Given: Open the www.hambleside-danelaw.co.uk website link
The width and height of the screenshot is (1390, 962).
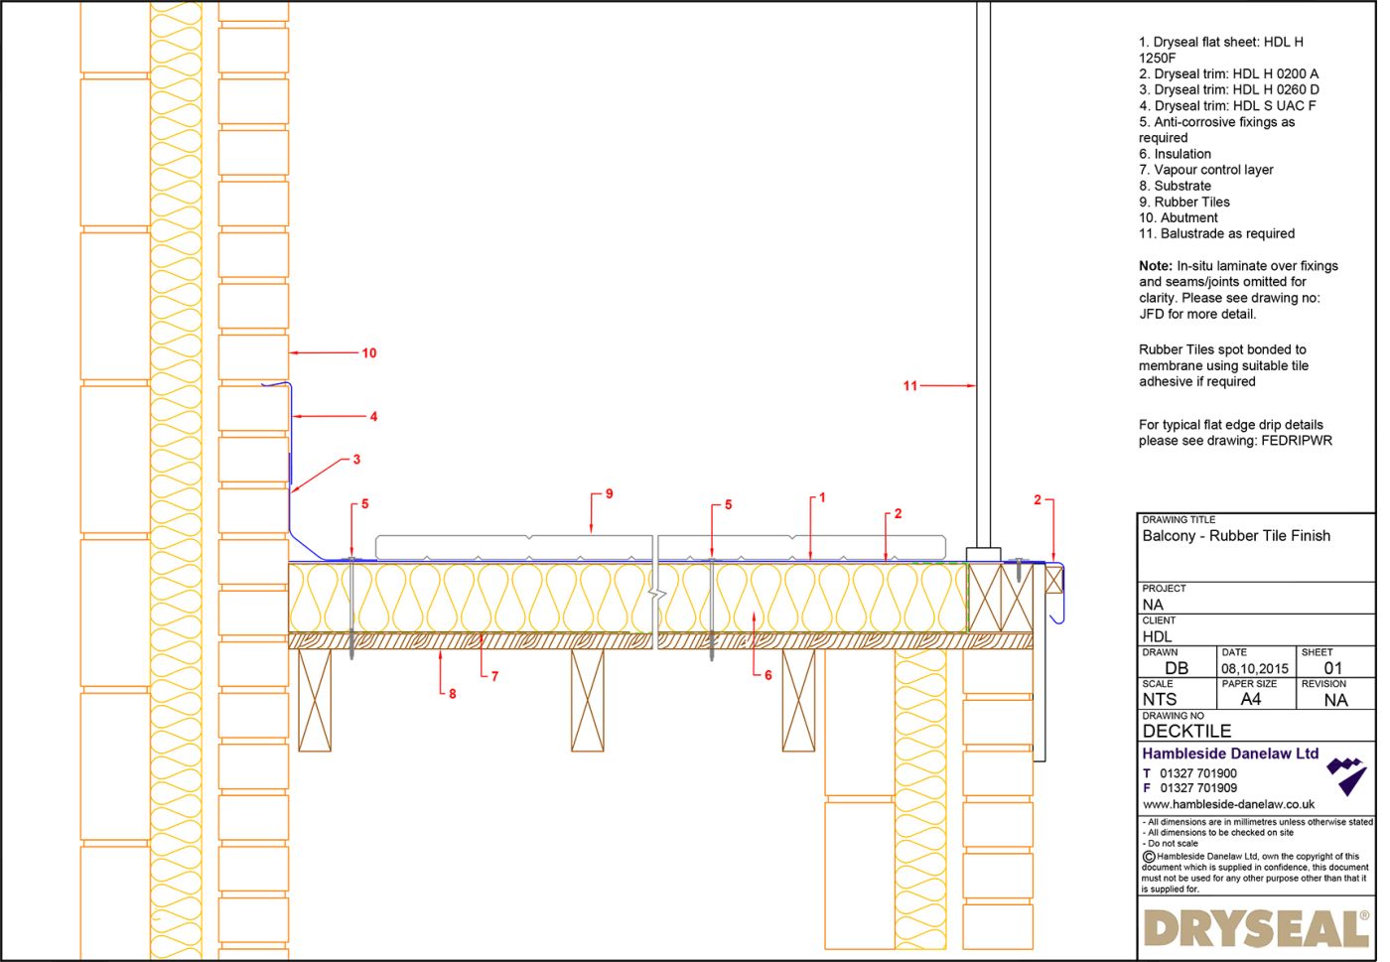Looking at the screenshot, I should pos(1228,804).
